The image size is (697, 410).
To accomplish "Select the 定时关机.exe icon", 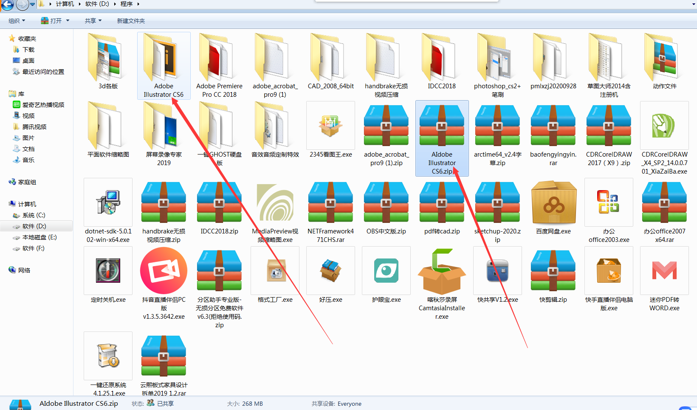I will point(108,271).
